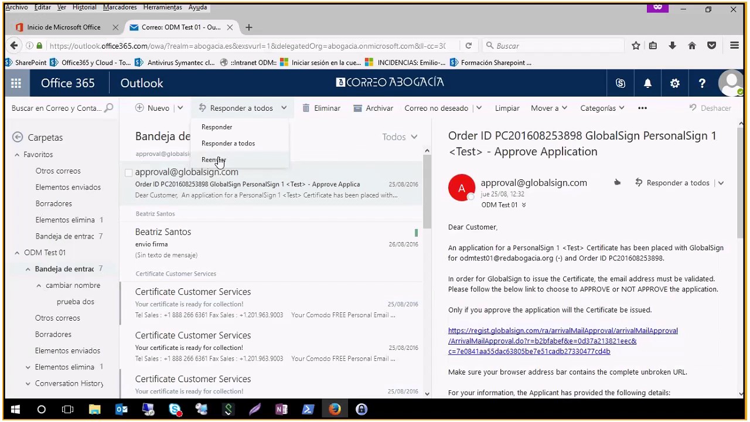Image resolution: width=750 pixels, height=422 pixels.
Task: Choose Responder from the dropdown menu
Action: pos(217,127)
